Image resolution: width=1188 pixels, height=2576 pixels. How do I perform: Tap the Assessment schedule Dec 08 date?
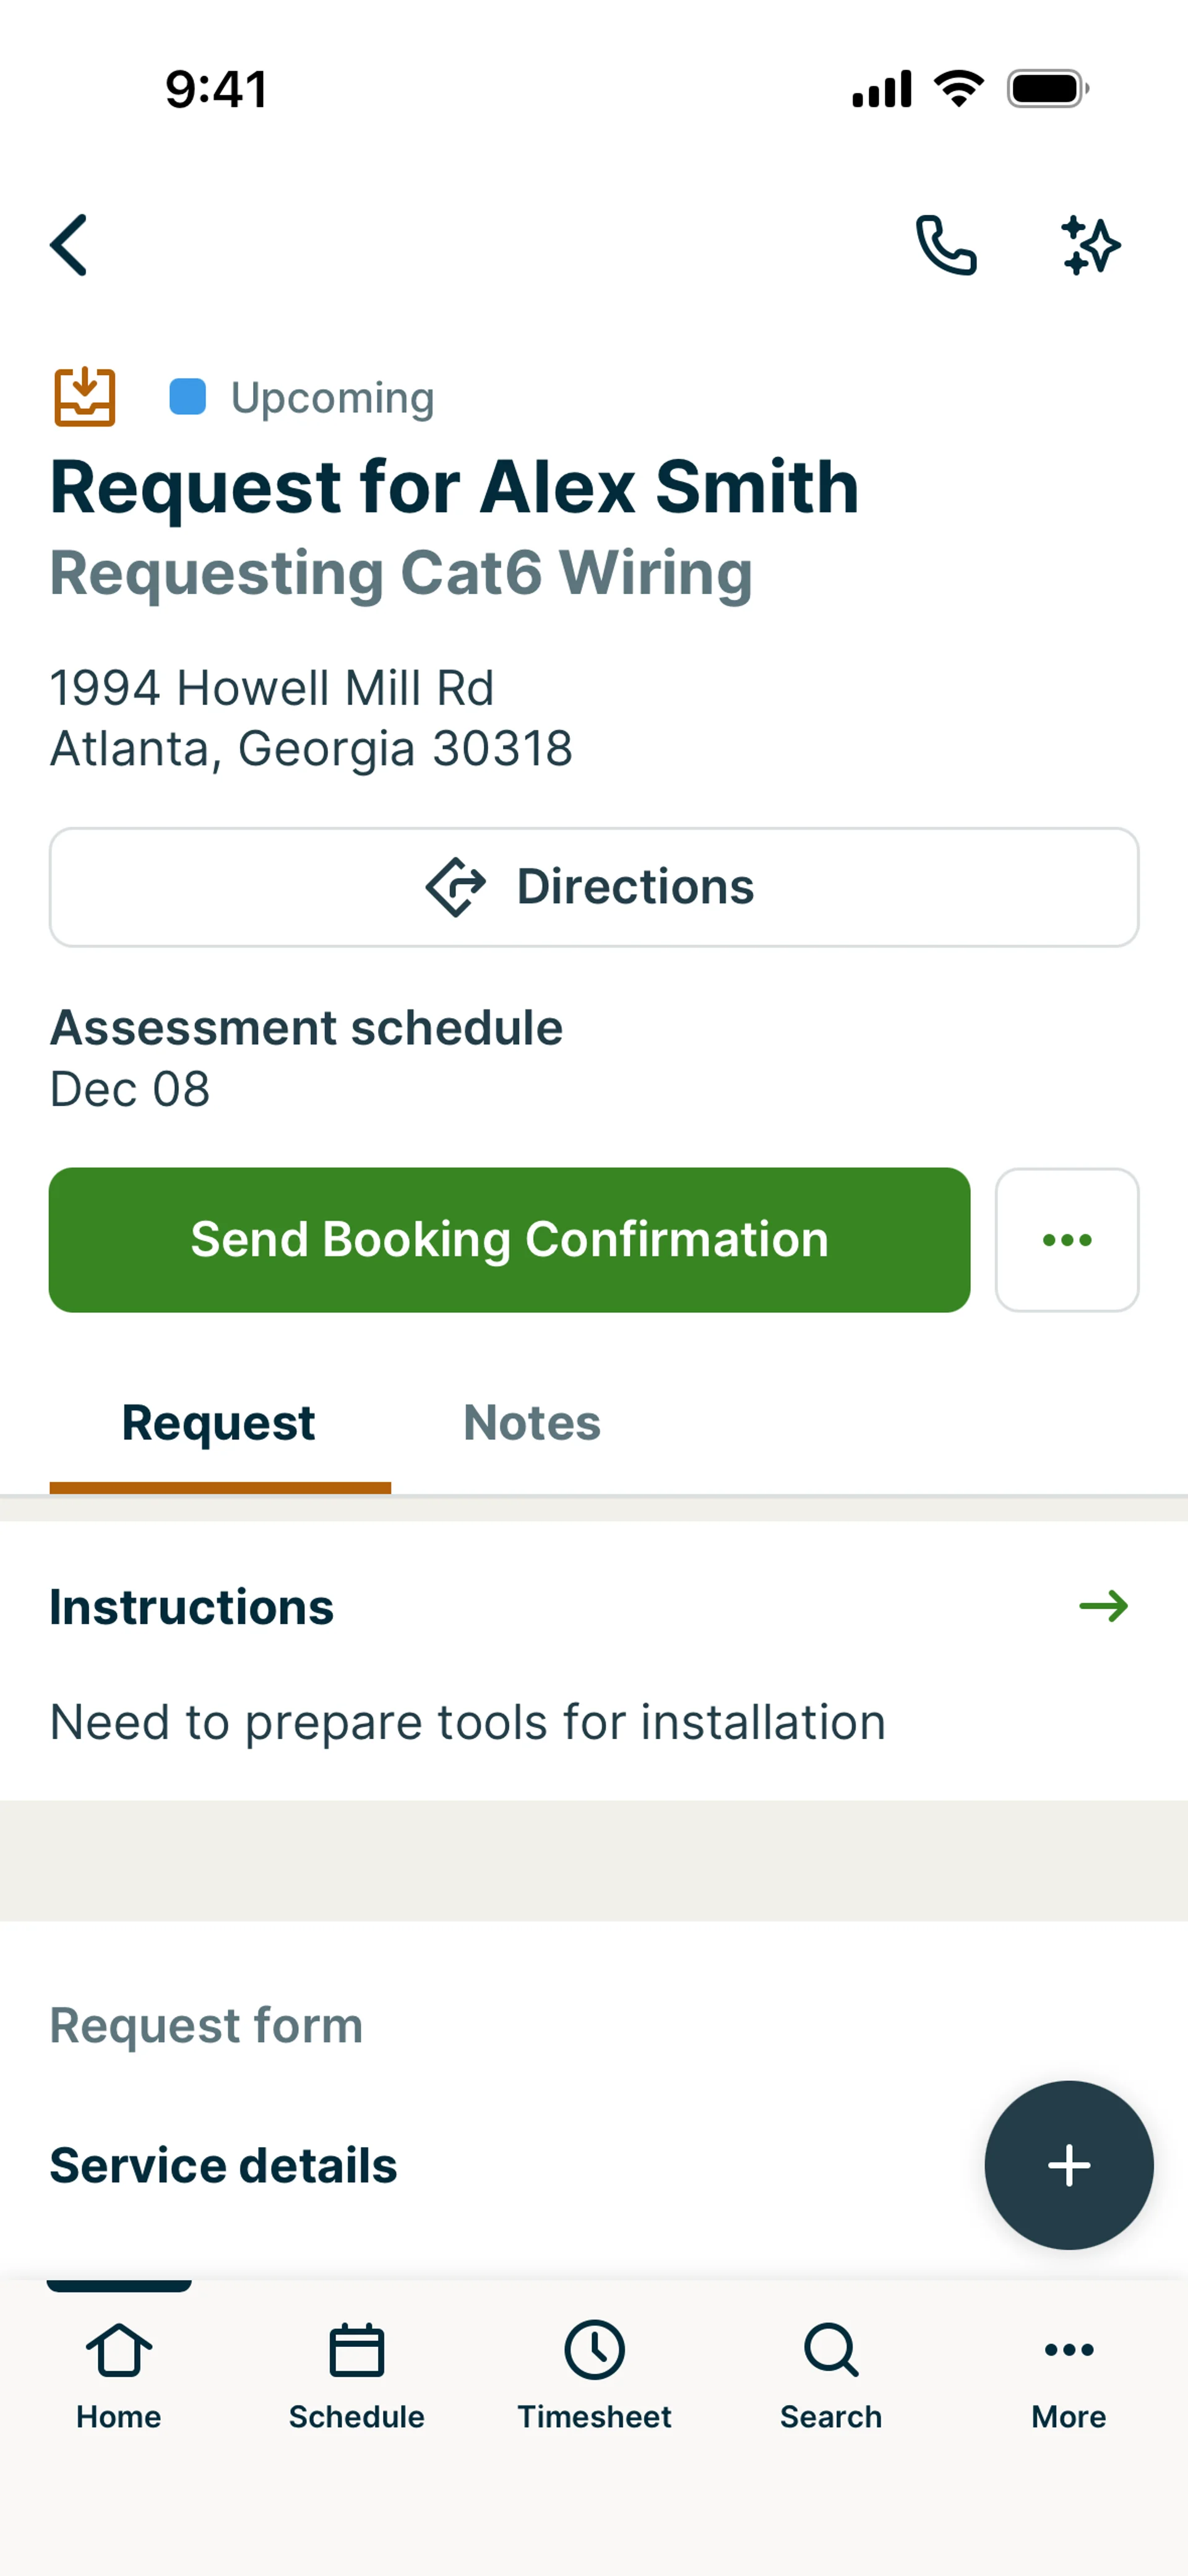tap(130, 1089)
